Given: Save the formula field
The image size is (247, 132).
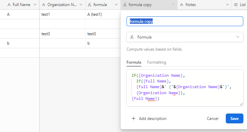Looking at the screenshot, I should (234, 119).
